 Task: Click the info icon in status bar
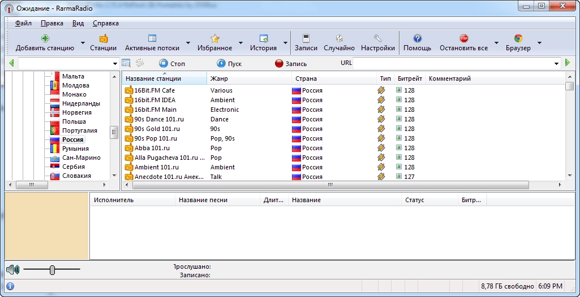[x=10, y=286]
